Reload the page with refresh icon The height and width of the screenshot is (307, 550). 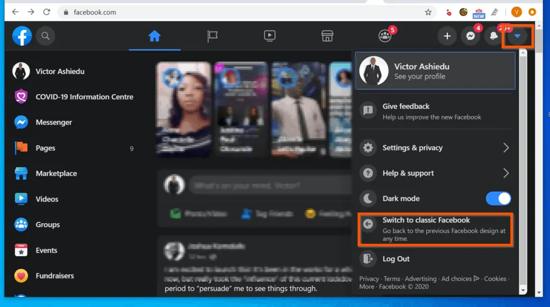(x=46, y=12)
